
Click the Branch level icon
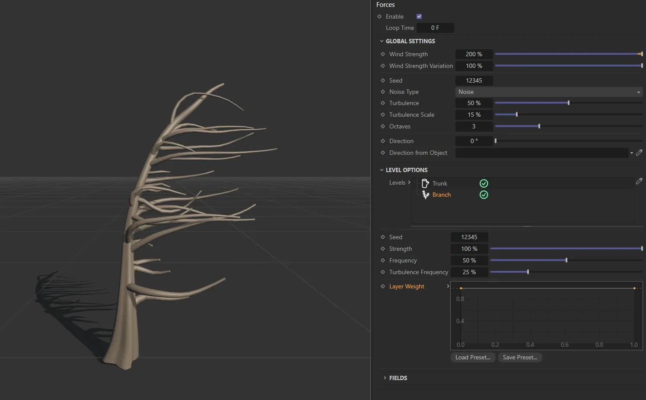(425, 195)
